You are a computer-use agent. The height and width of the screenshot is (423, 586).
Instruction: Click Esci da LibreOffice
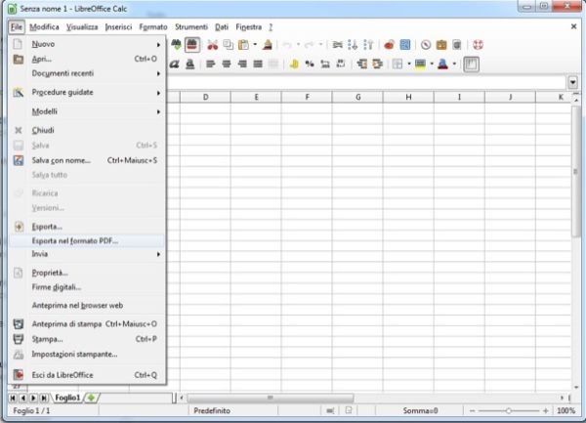(x=66, y=374)
